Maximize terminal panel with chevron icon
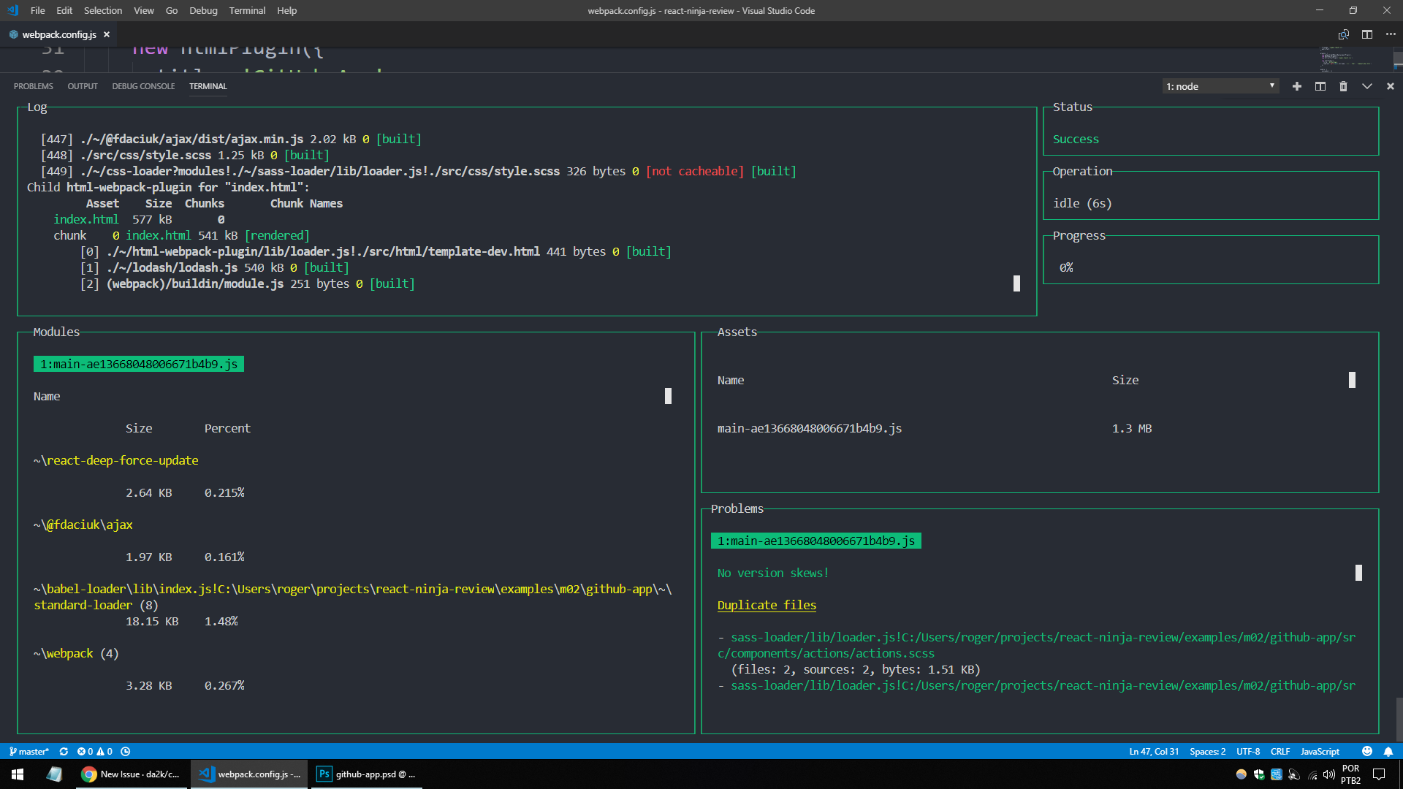The height and width of the screenshot is (789, 1403). 1367,86
